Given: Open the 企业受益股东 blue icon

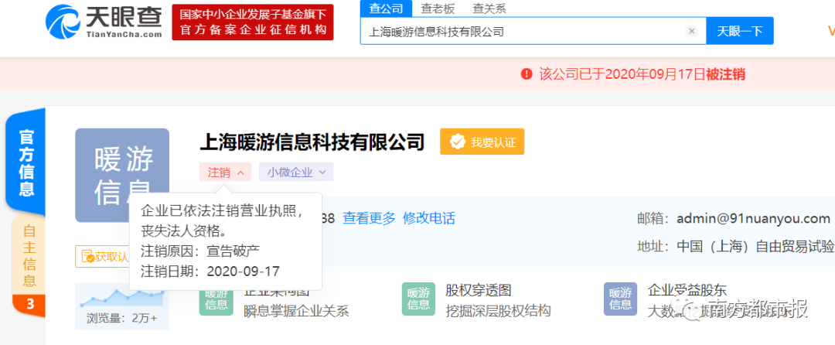Looking at the screenshot, I should (x=620, y=299).
